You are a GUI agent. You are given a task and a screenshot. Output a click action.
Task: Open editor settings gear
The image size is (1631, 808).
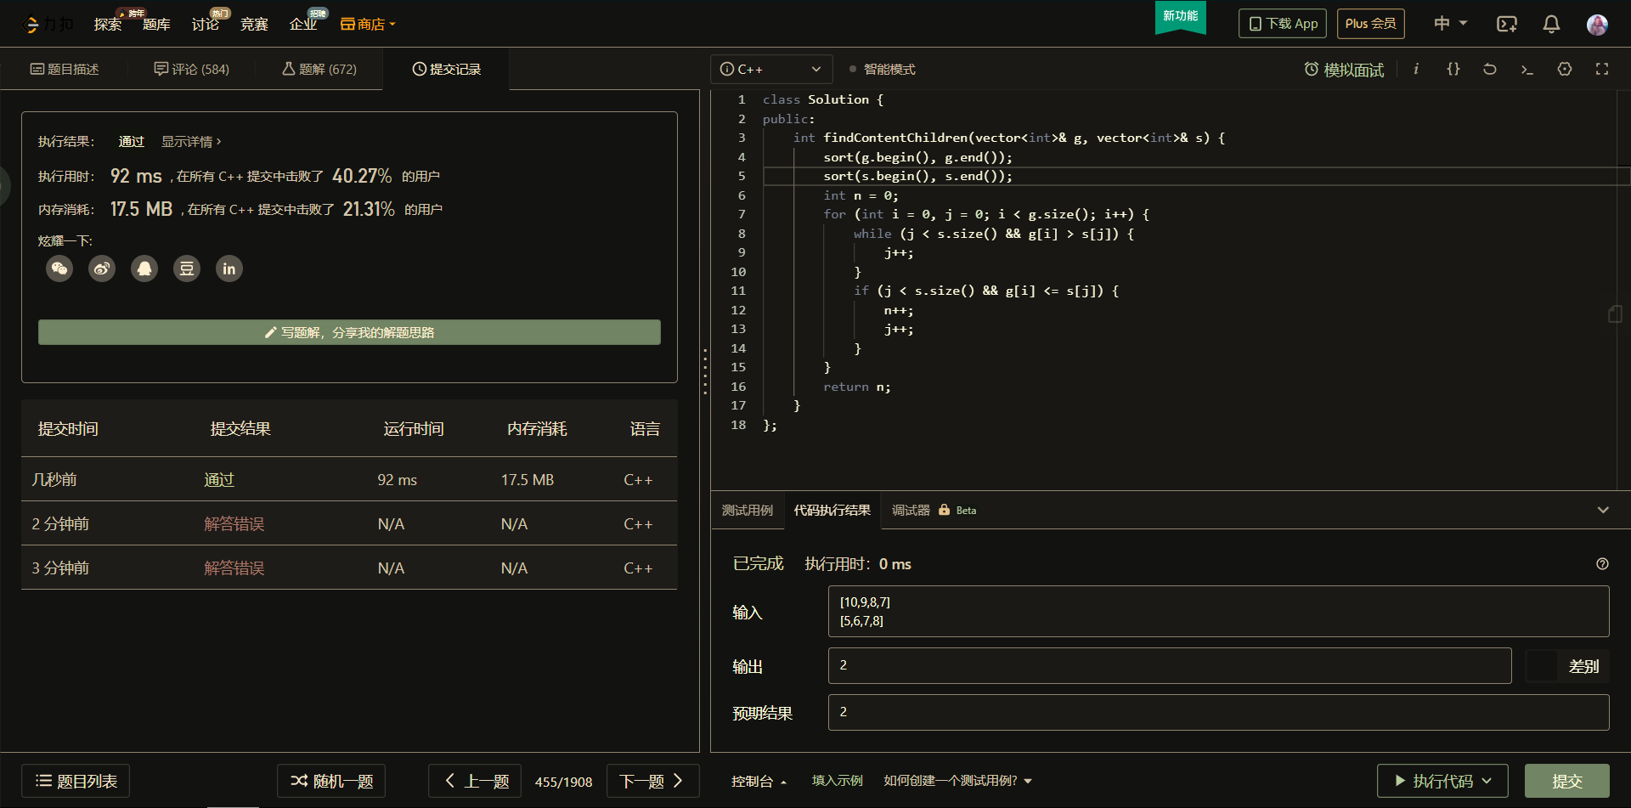pyautogui.click(x=1565, y=69)
